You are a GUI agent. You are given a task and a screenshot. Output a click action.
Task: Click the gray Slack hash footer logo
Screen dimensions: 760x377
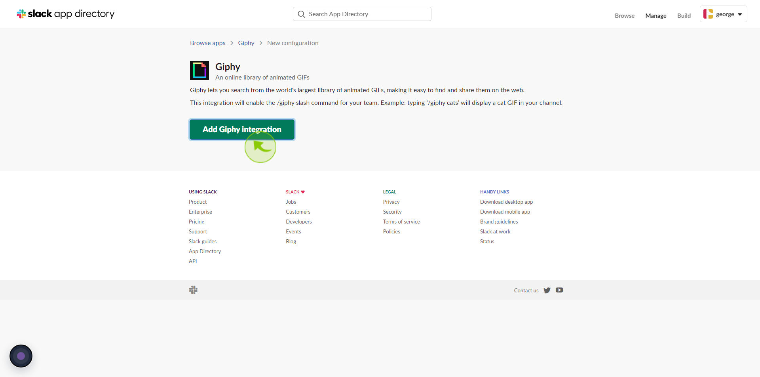click(193, 290)
